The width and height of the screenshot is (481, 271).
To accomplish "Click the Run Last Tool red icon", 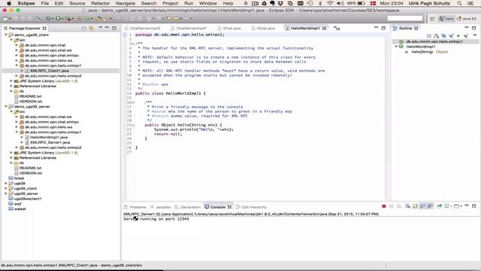I will pos(68,19).
